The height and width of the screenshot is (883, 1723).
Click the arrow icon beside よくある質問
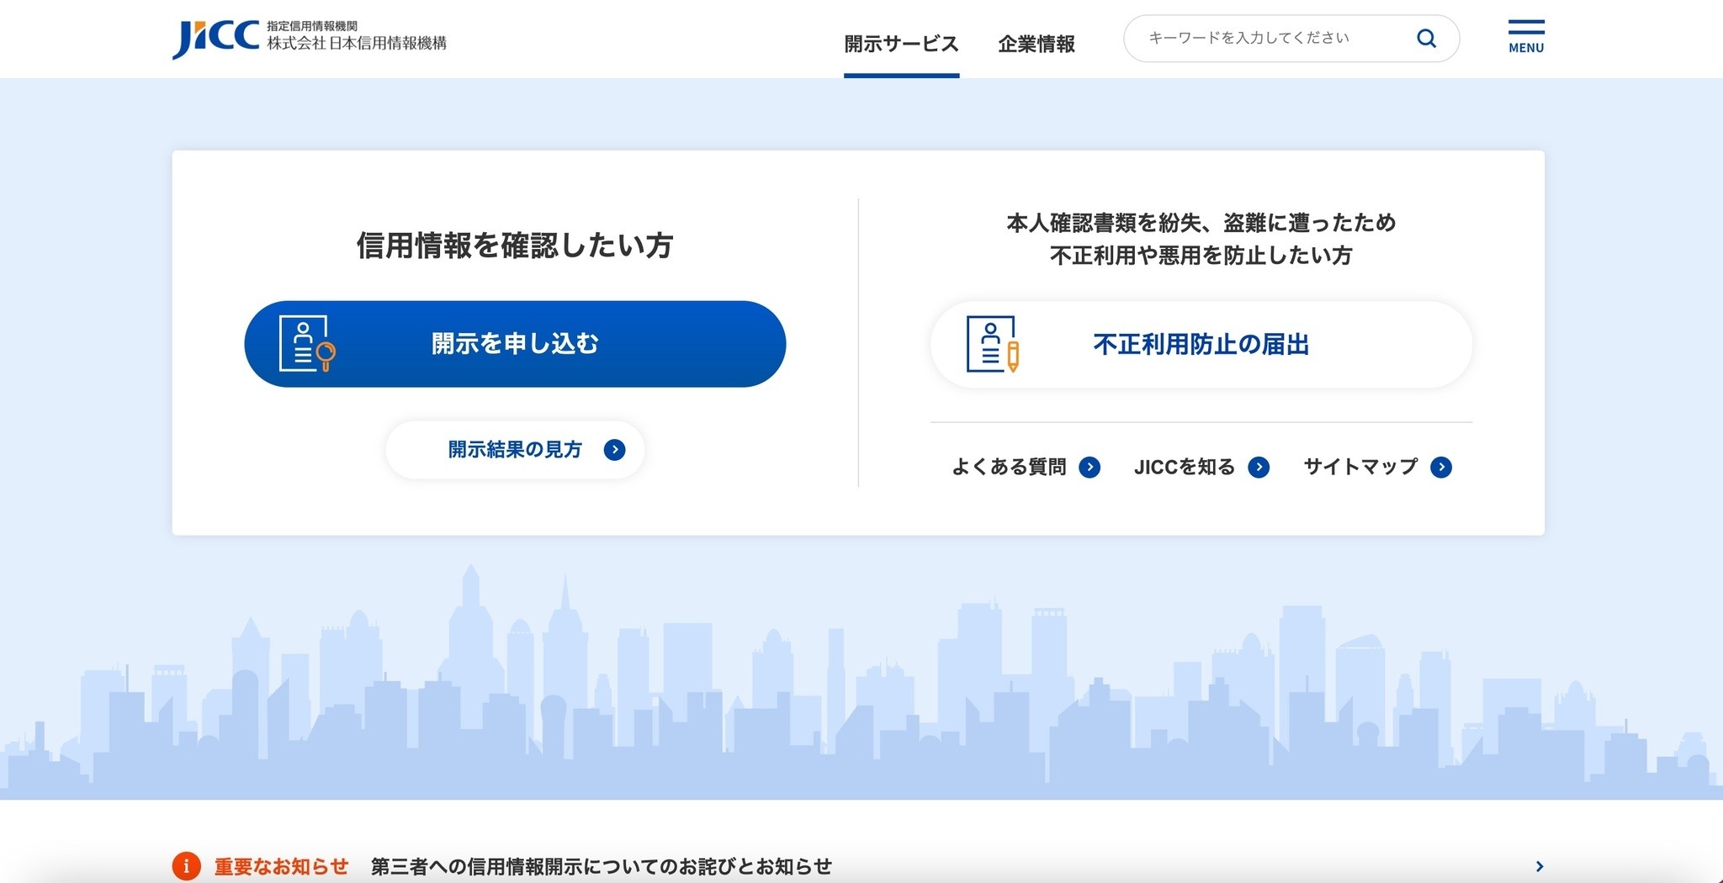coord(1091,467)
